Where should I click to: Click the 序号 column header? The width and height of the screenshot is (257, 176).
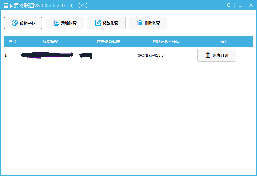pos(12,41)
